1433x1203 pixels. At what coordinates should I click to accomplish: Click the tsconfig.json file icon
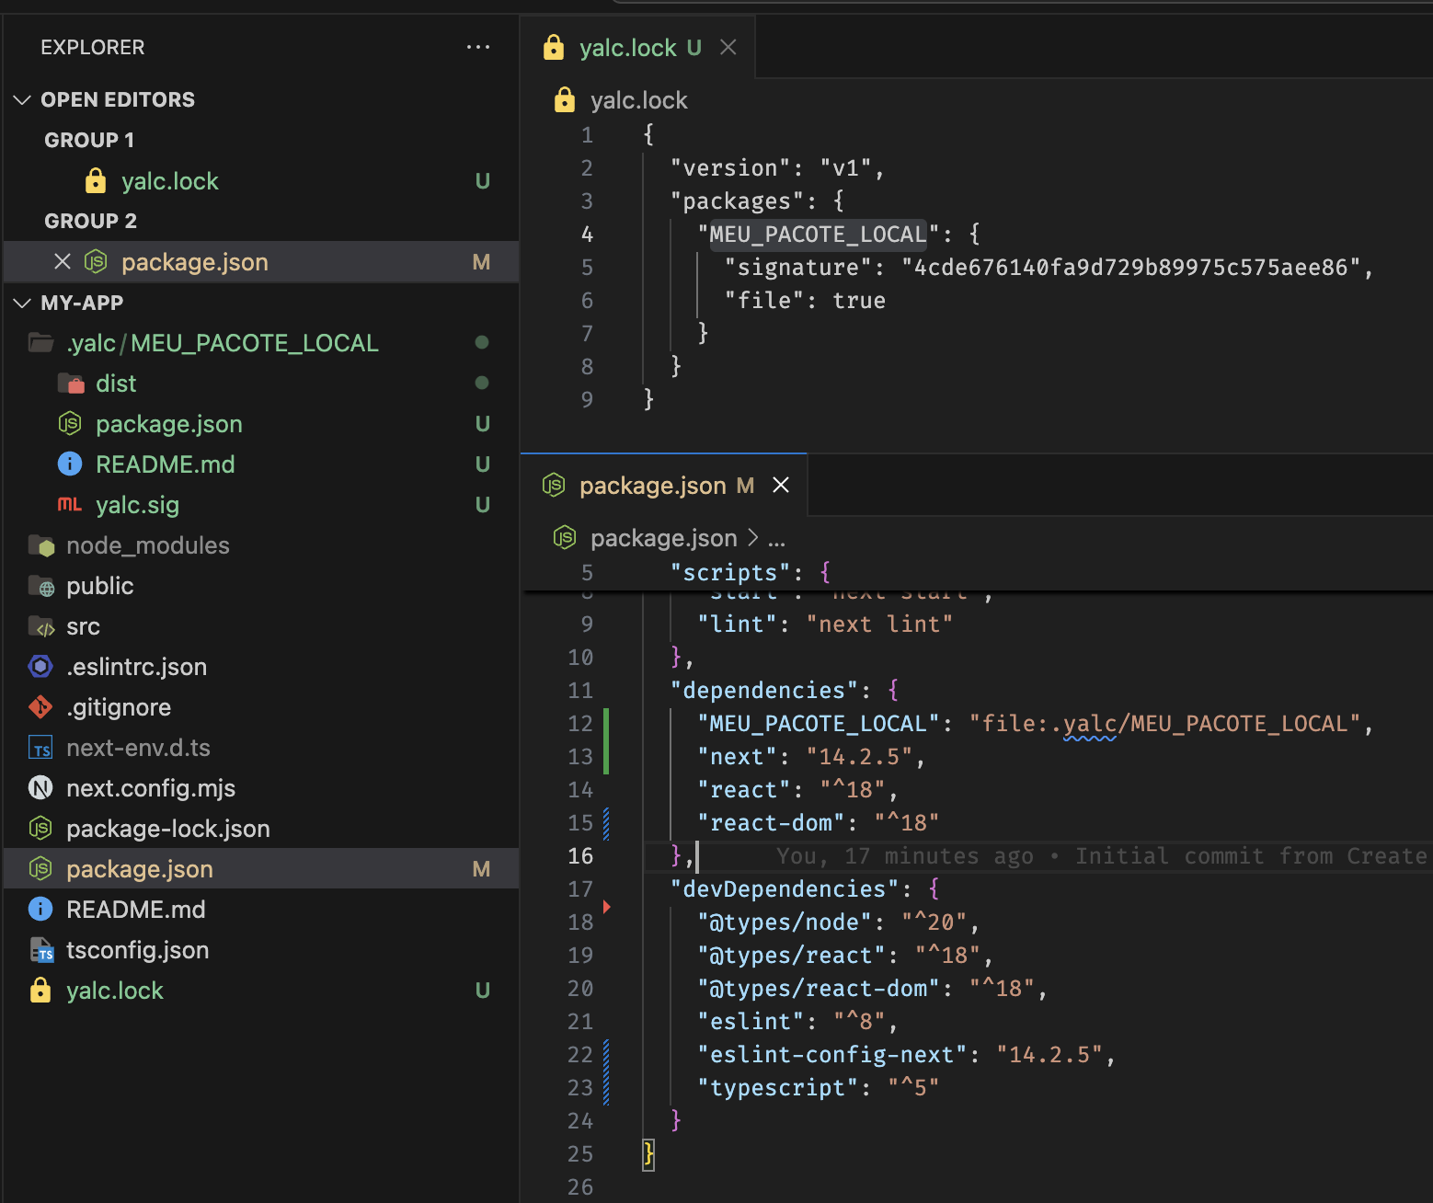point(41,950)
